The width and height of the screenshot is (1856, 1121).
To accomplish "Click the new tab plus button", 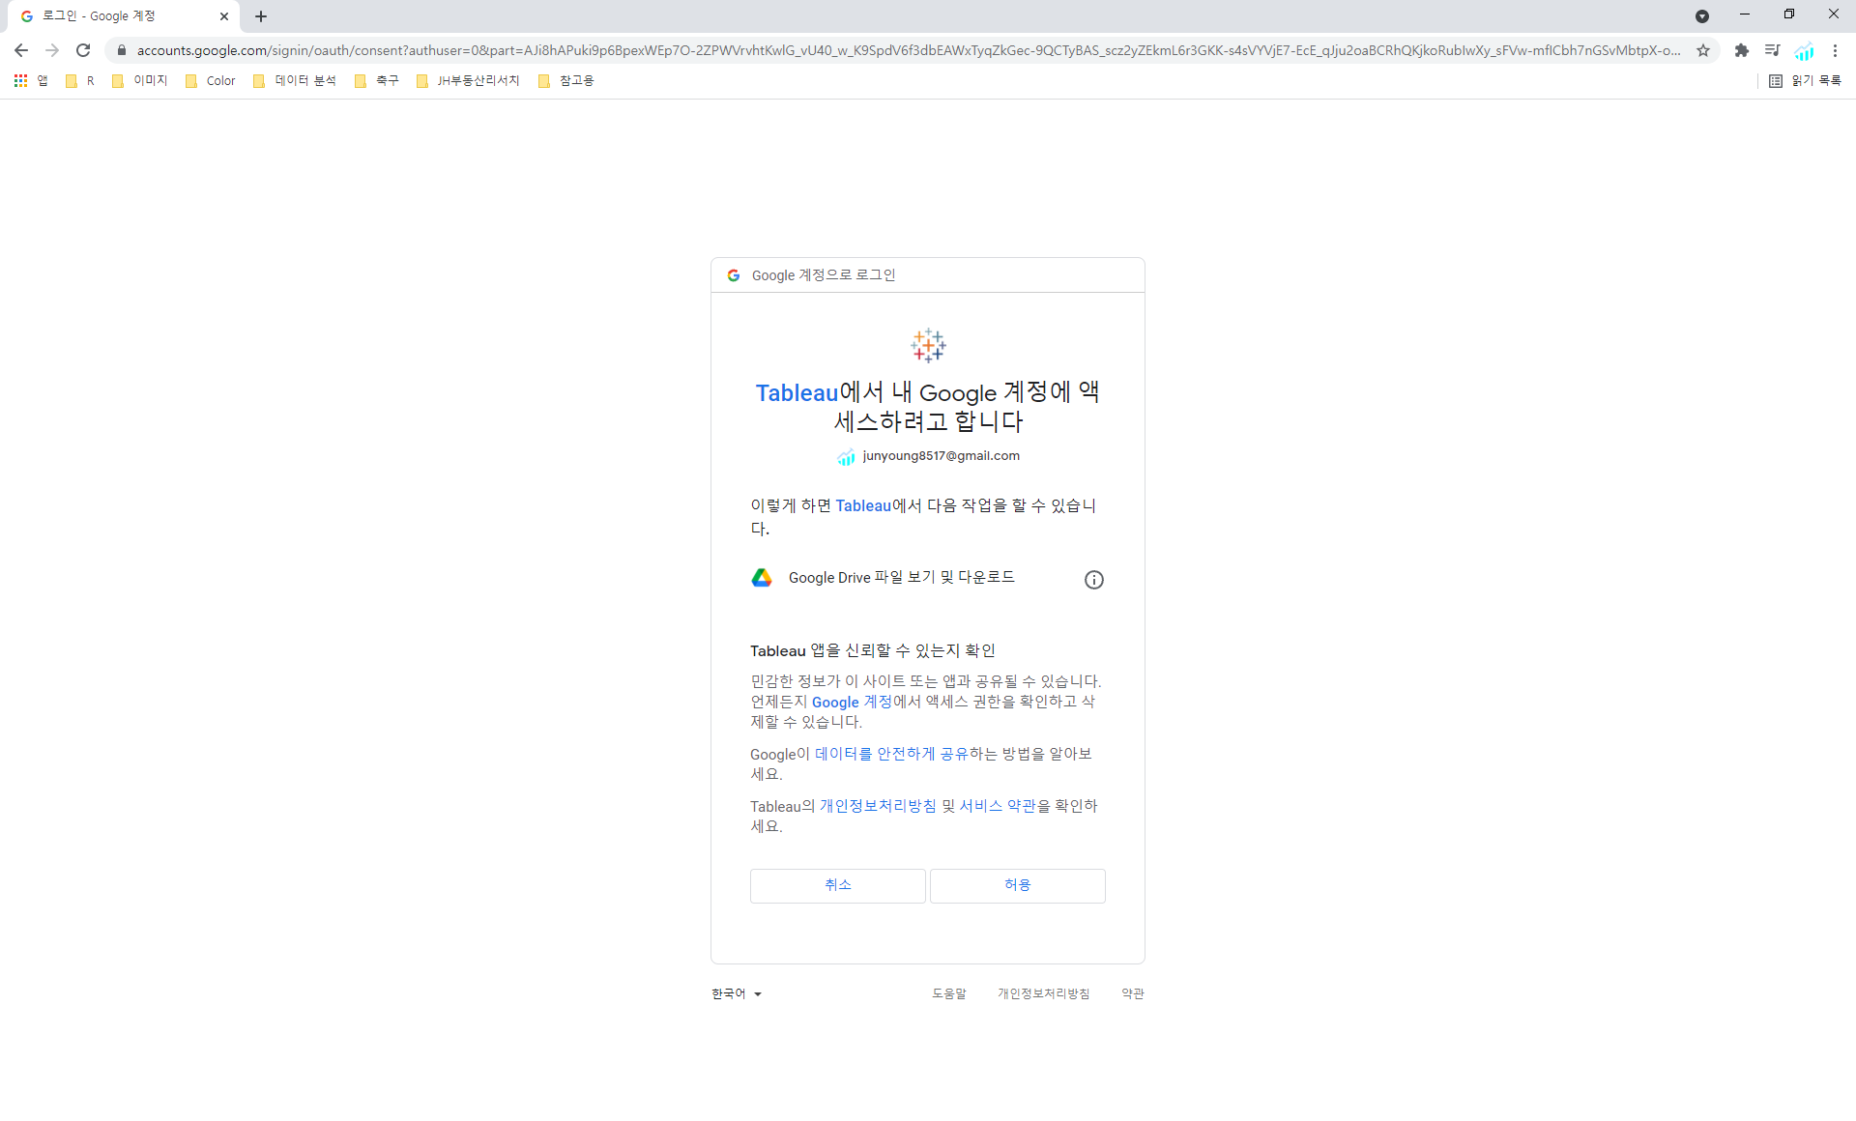I will [x=261, y=16].
